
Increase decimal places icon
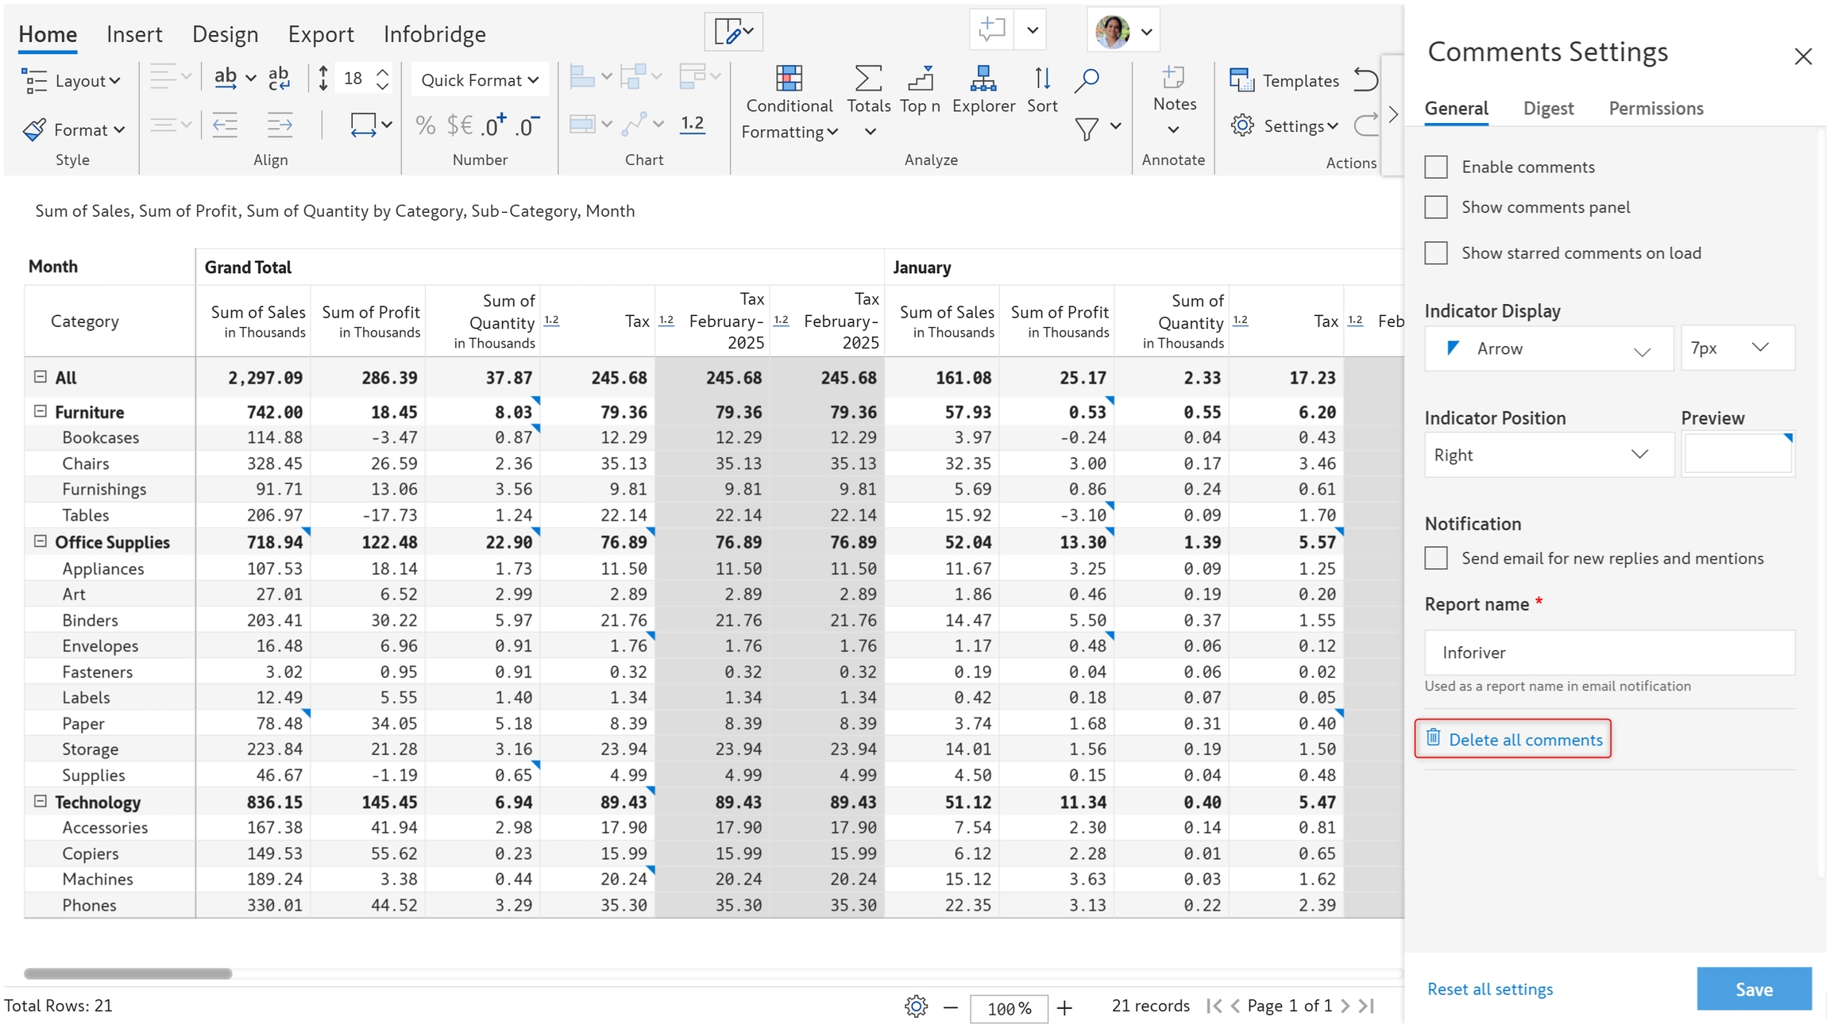pyautogui.click(x=494, y=125)
